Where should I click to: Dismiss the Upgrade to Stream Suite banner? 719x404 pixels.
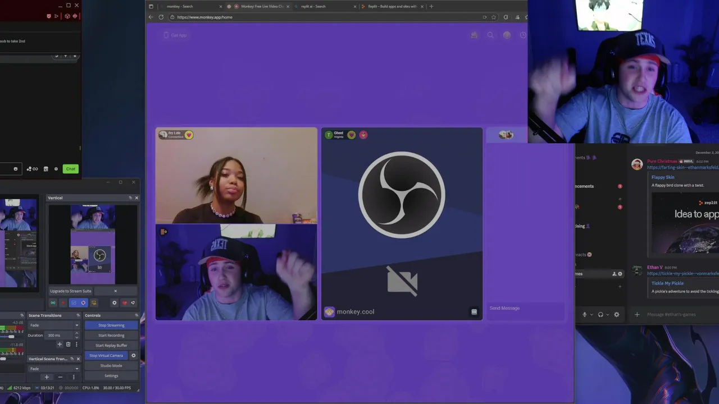click(x=116, y=291)
